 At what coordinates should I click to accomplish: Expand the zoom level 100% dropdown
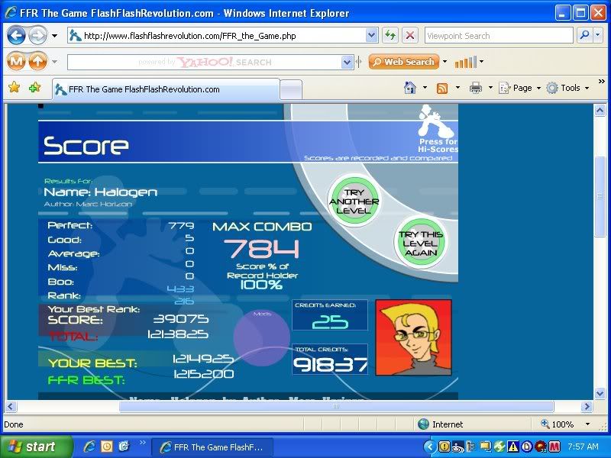[587, 424]
